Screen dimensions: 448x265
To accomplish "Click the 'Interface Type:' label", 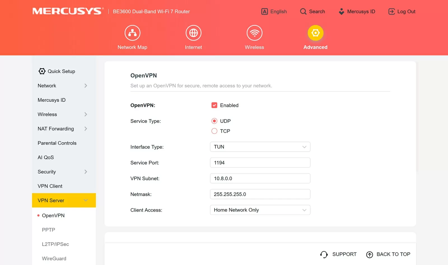I will (147, 147).
